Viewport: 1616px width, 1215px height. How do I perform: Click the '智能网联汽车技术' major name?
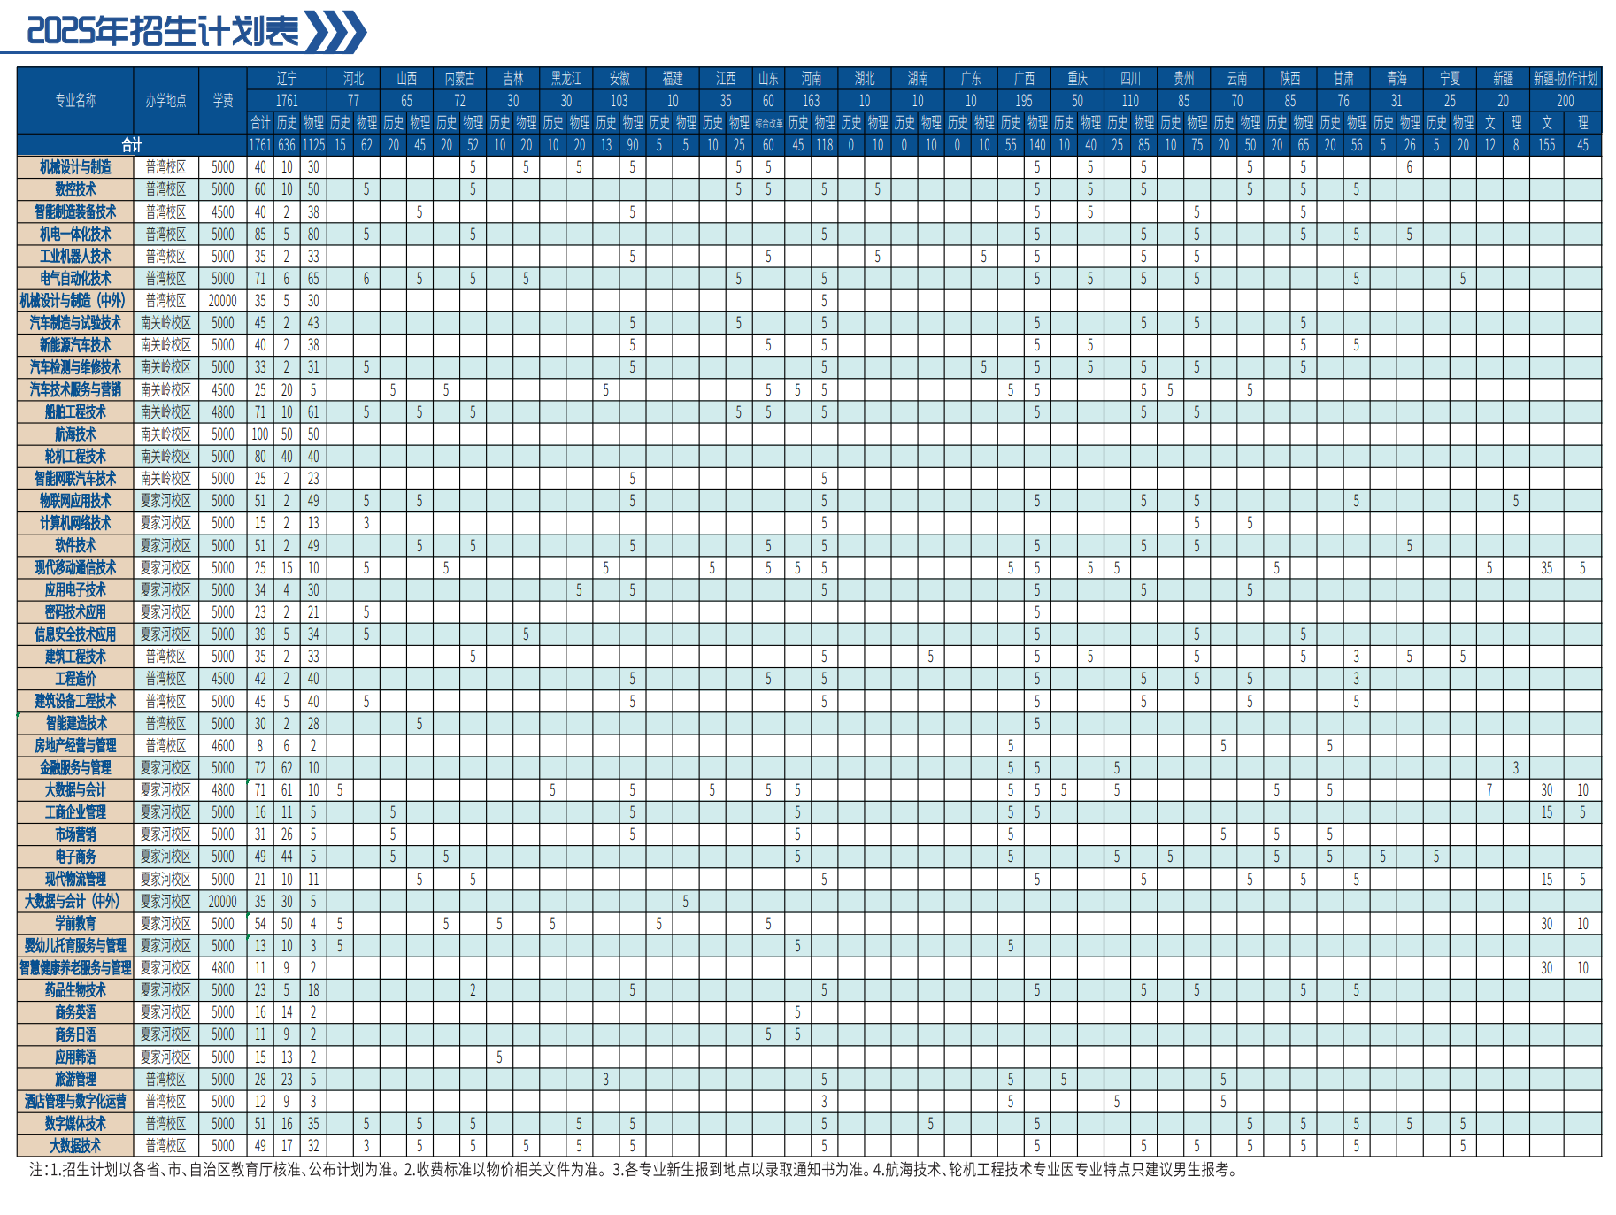(75, 478)
